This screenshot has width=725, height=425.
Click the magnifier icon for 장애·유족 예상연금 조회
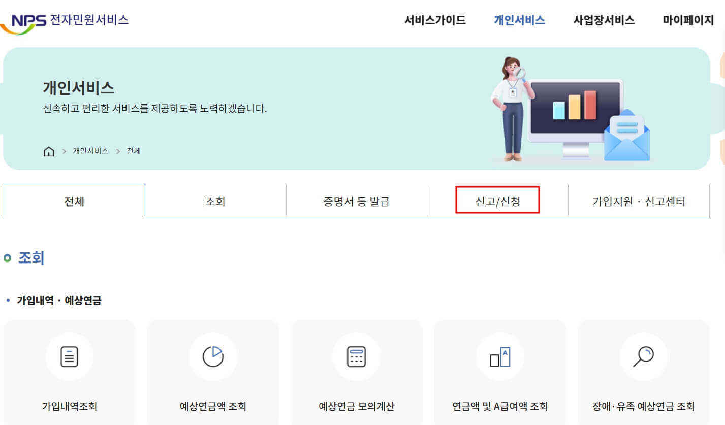(643, 356)
